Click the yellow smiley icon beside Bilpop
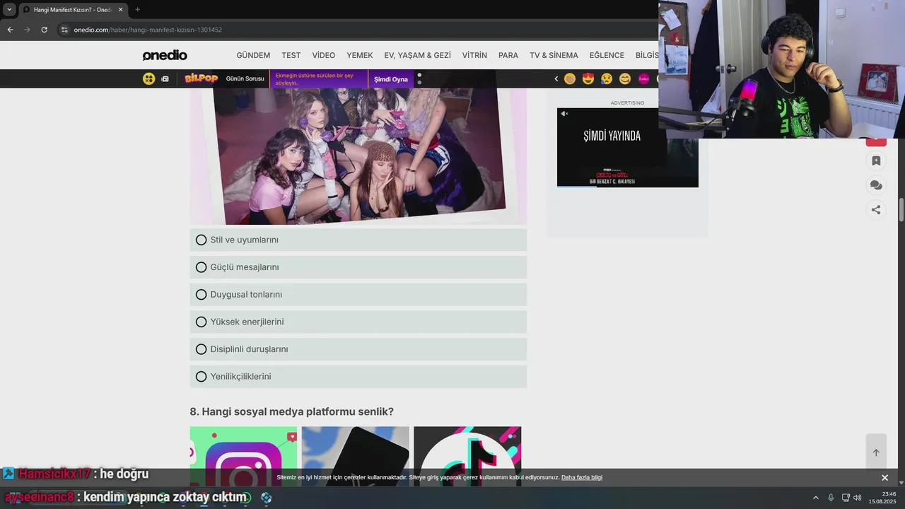Image resolution: width=905 pixels, height=509 pixels. point(148,78)
